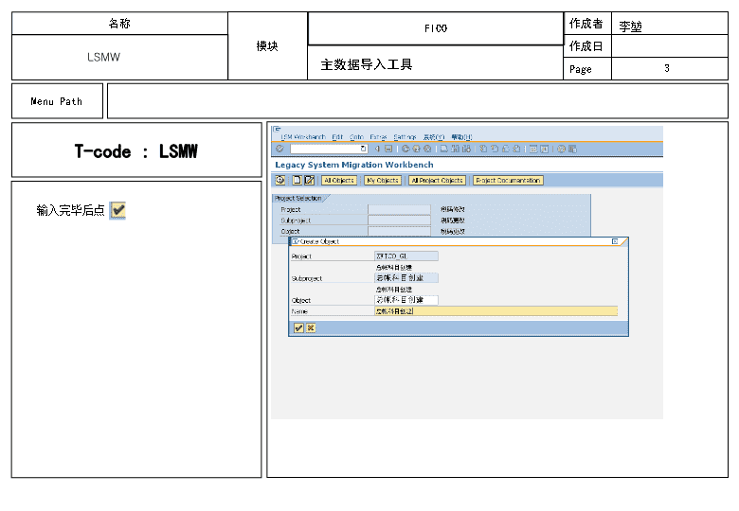Click the Execute clock icon

279,180
